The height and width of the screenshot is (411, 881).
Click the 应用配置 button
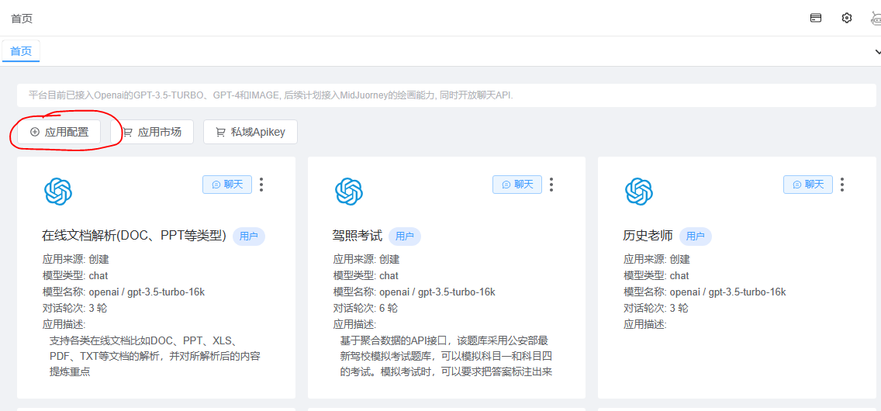click(x=59, y=132)
